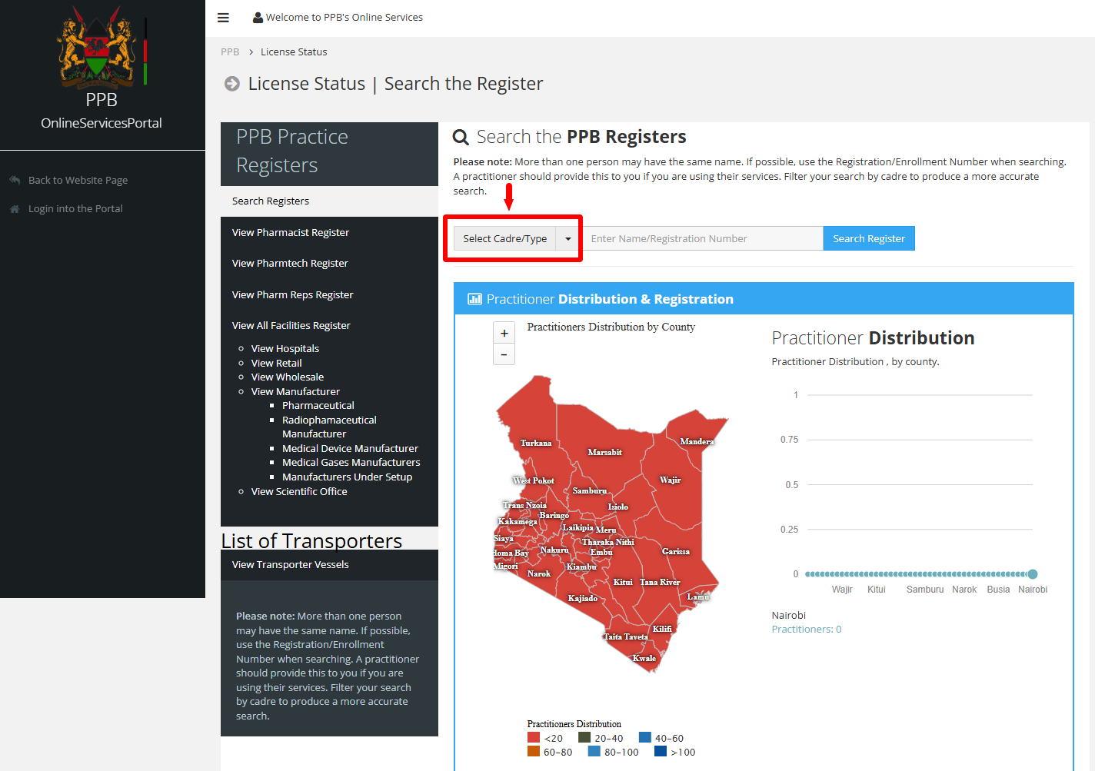Click the Search Register button
The height and width of the screenshot is (771, 1095).
coord(869,238)
